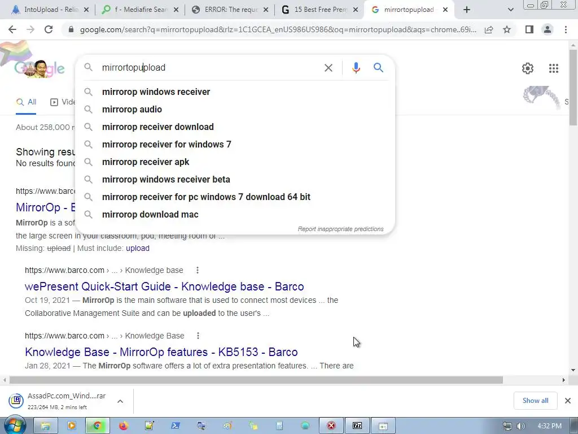Viewport: 578px width, 434px height.
Task: Start voice search with the microphone
Action: (356, 68)
